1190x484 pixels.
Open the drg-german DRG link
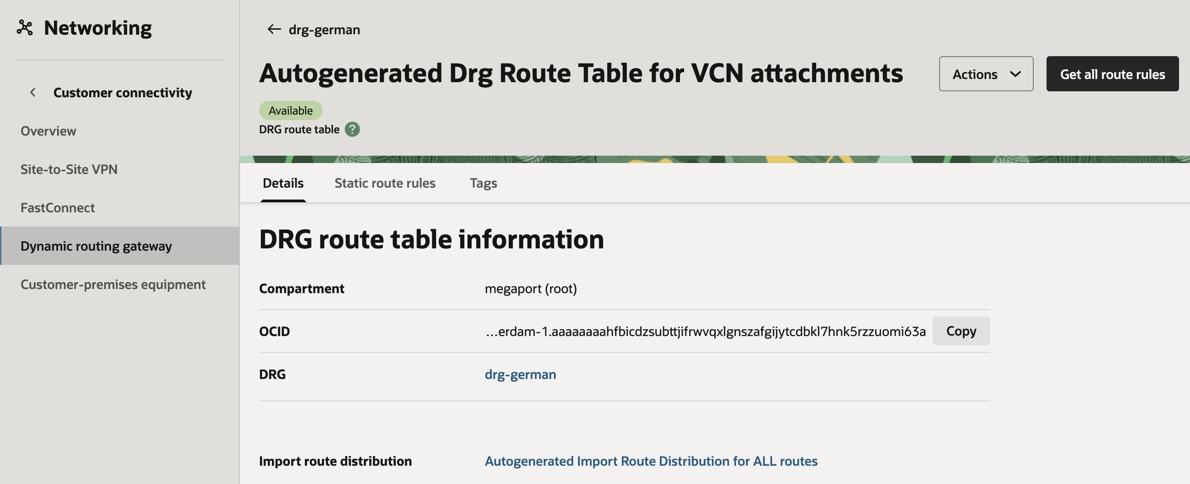[520, 374]
